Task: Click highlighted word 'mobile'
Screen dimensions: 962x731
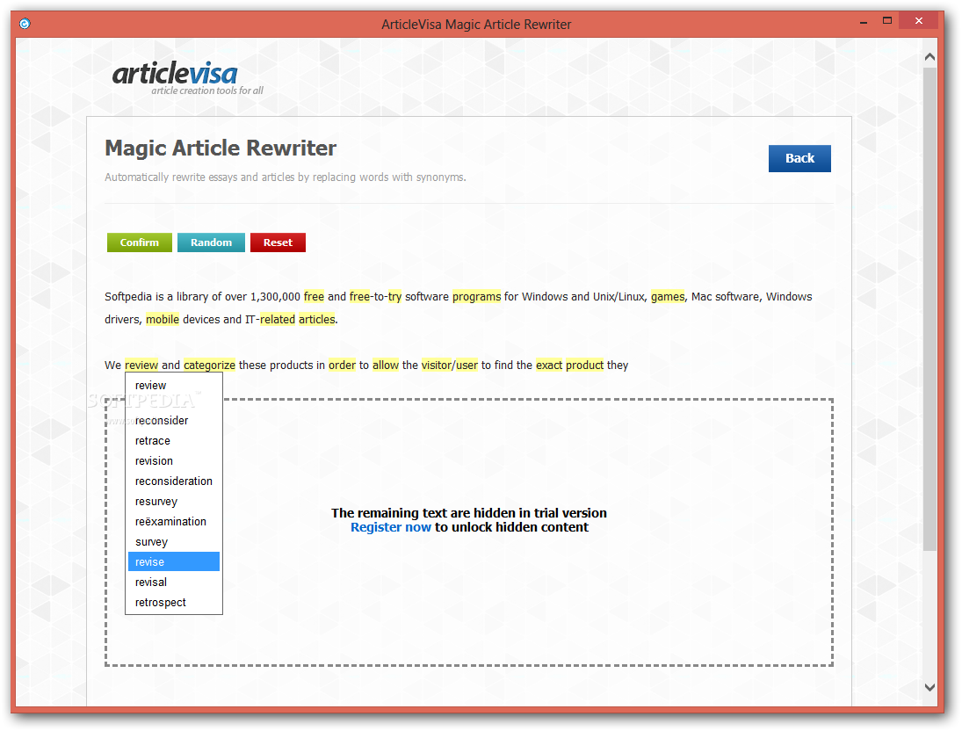Action: coord(163,319)
